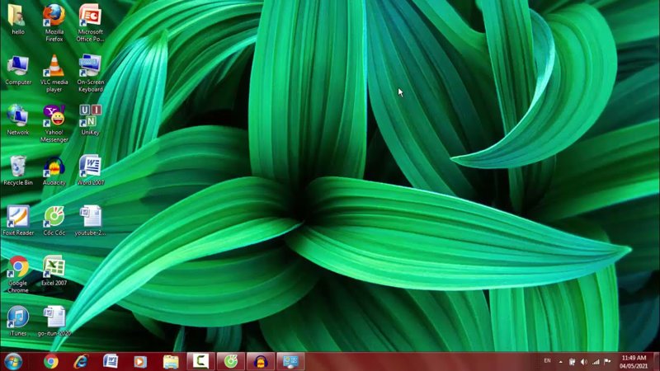
Task: Select the Google Chrome desktop shortcut
Action: point(17,275)
